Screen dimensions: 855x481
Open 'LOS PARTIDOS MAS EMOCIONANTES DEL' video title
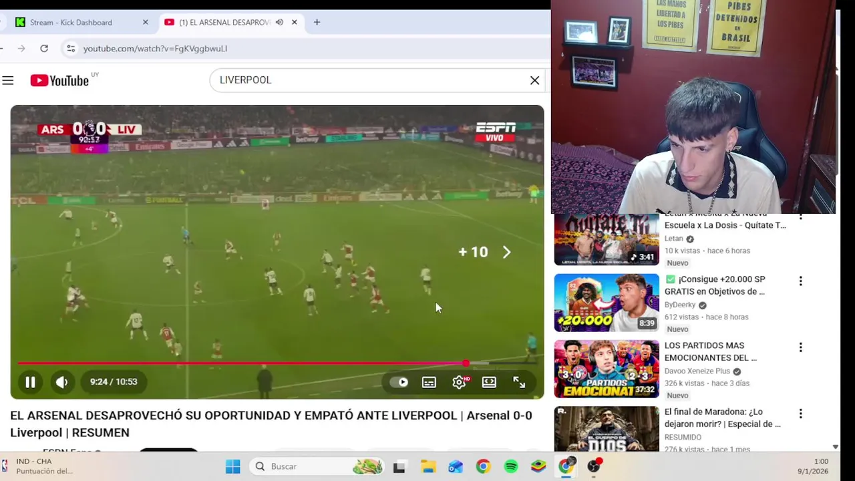point(711,351)
